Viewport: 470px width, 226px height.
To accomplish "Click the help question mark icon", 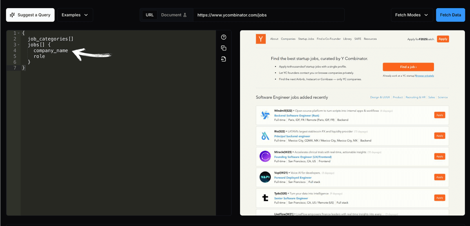I will click(x=224, y=37).
